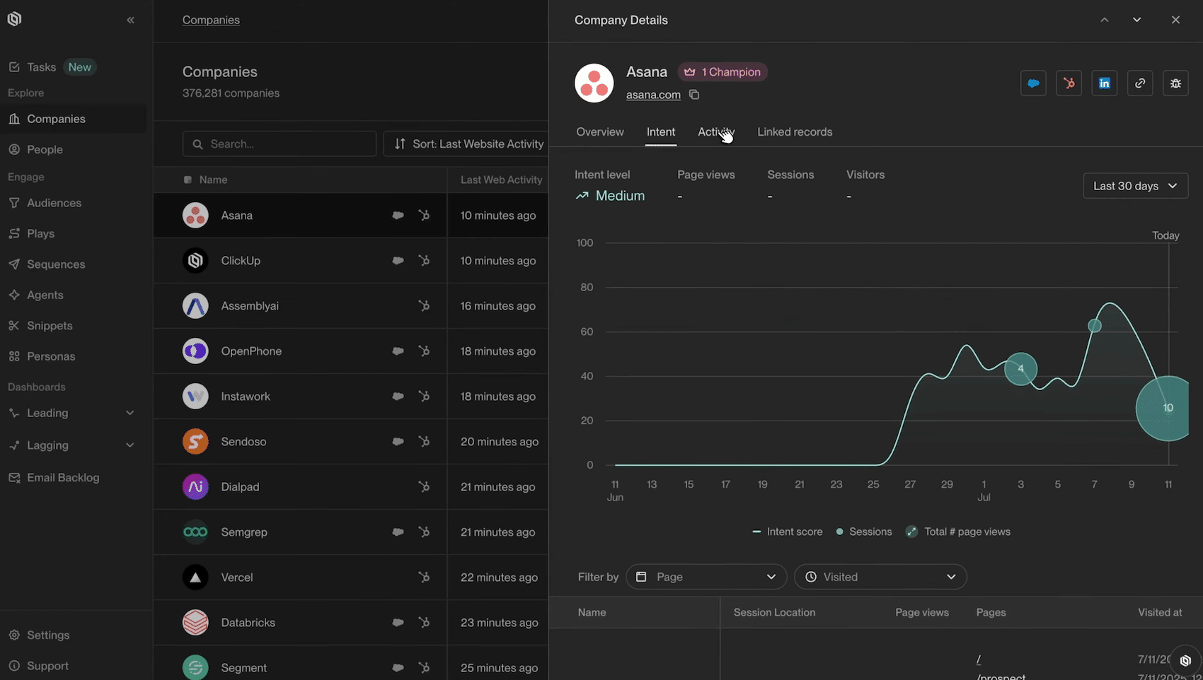Copy link via chain icon button
This screenshot has height=680, width=1203.
pyautogui.click(x=1140, y=83)
